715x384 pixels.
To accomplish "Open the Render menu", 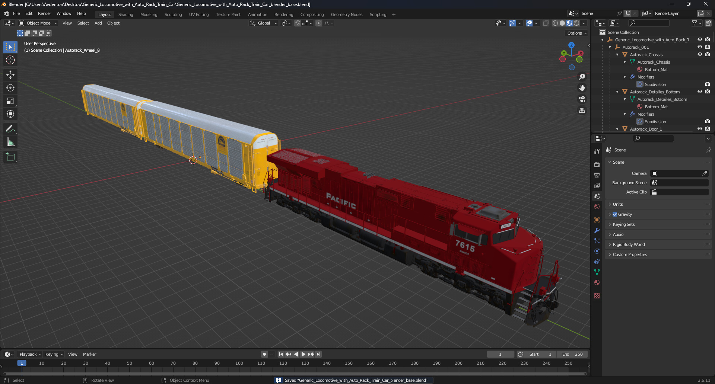I will 44,13.
